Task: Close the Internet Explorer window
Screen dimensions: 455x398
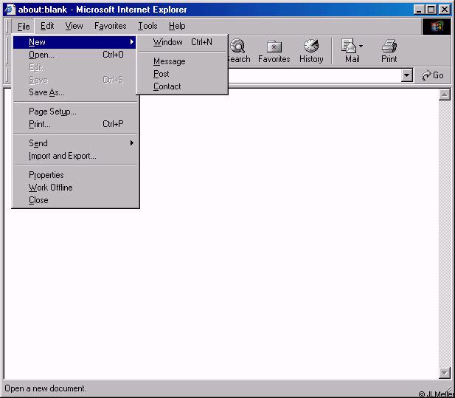Action: tap(444, 10)
